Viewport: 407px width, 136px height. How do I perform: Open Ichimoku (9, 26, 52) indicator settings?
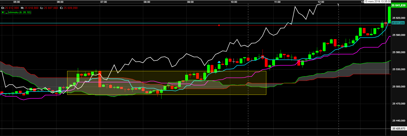click(20, 12)
